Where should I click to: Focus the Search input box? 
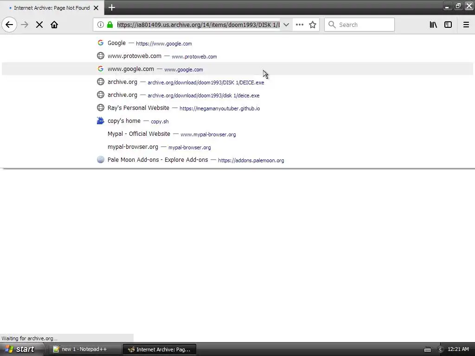pyautogui.click(x=359, y=25)
